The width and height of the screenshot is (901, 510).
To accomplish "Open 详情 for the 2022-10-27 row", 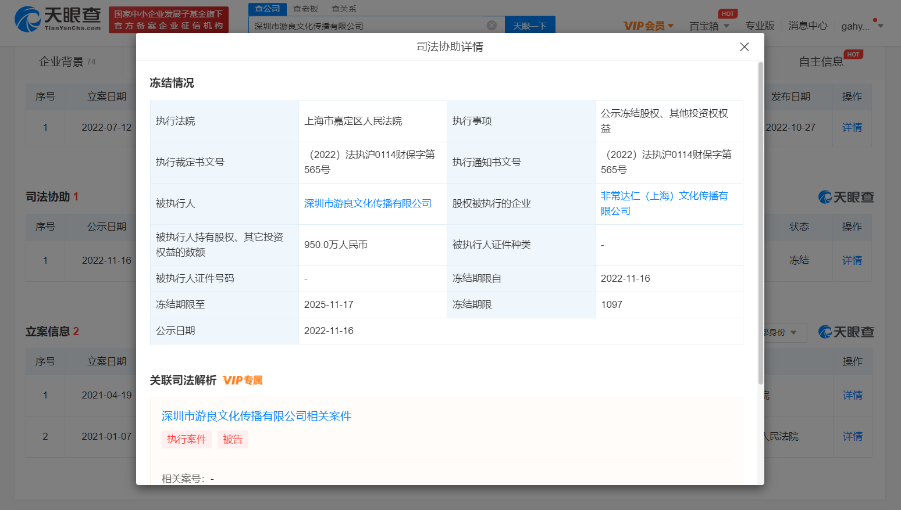I will tap(852, 127).
